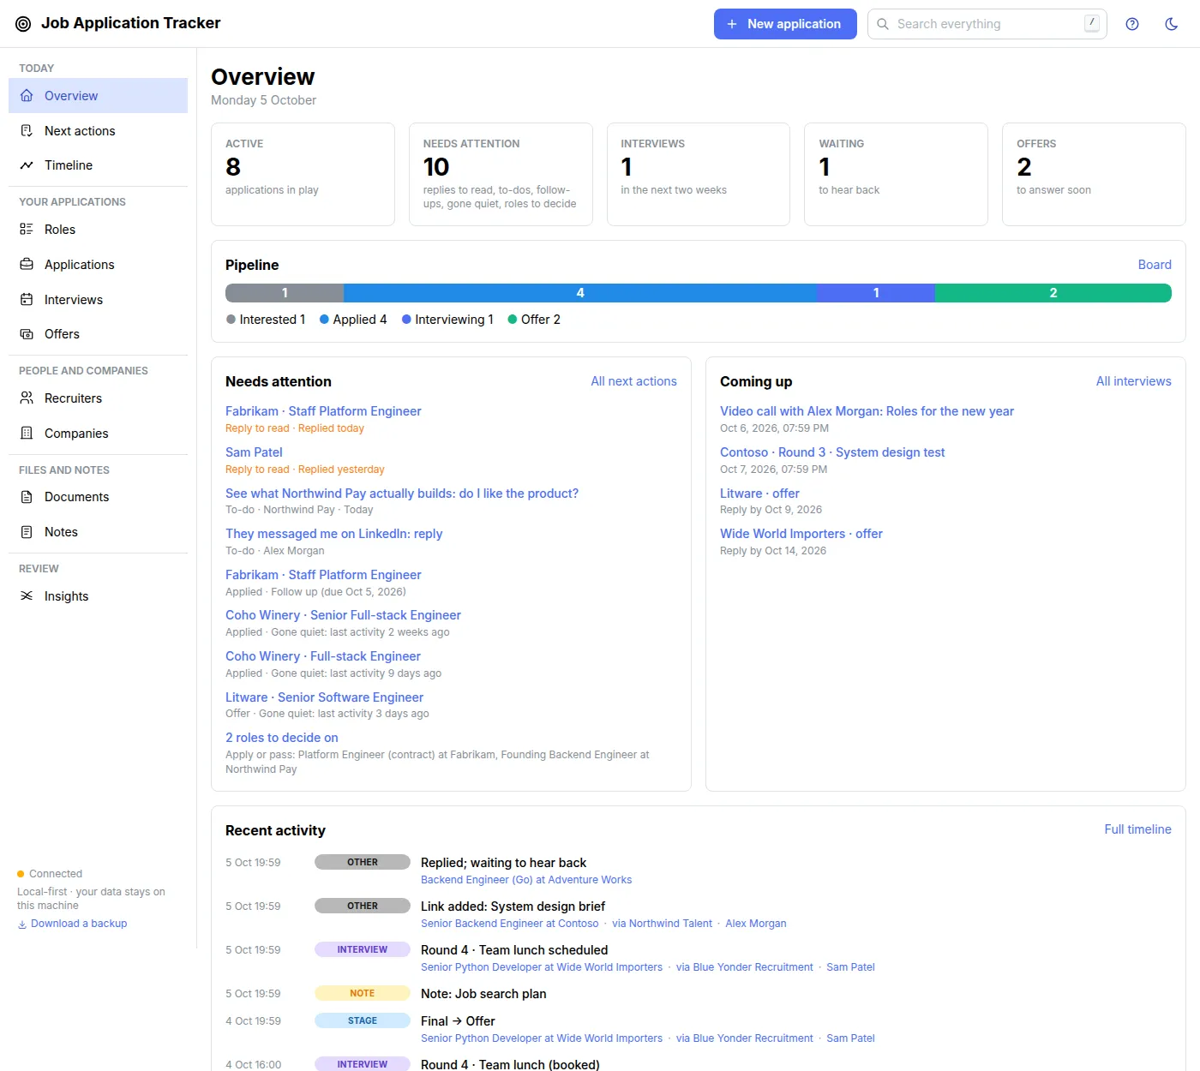Open Contoso Round 3 System design test

tap(832, 452)
